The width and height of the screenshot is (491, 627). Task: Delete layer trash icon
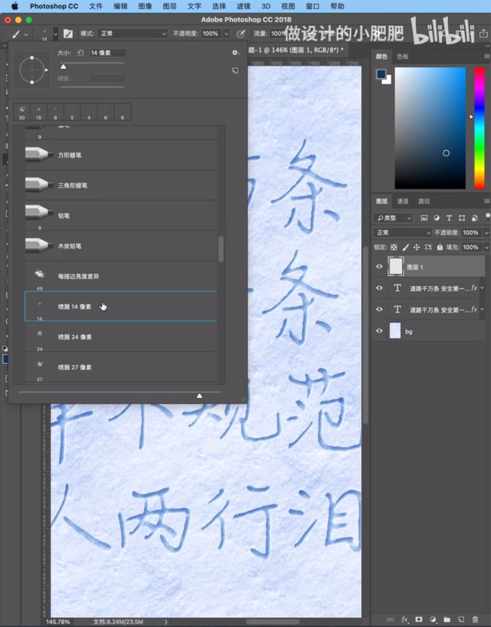point(475,620)
